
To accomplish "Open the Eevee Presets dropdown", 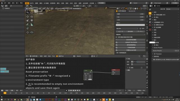I will 163,50.
